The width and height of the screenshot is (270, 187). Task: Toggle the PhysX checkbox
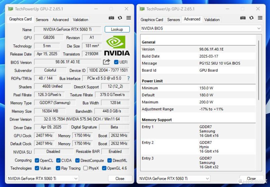pyautogui.click(x=85, y=168)
